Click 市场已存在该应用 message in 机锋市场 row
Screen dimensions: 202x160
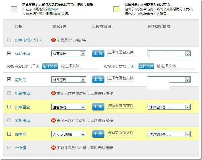(x=85, y=93)
